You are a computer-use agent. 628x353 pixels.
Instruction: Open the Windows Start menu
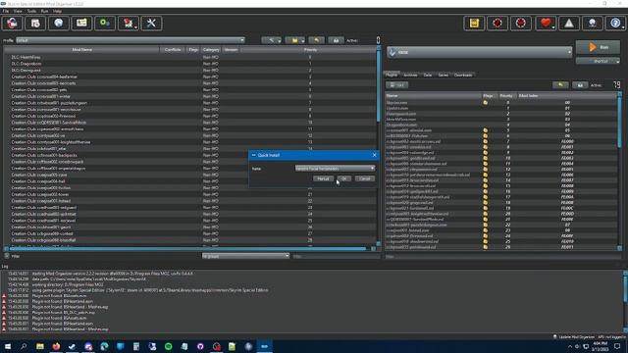(8, 346)
